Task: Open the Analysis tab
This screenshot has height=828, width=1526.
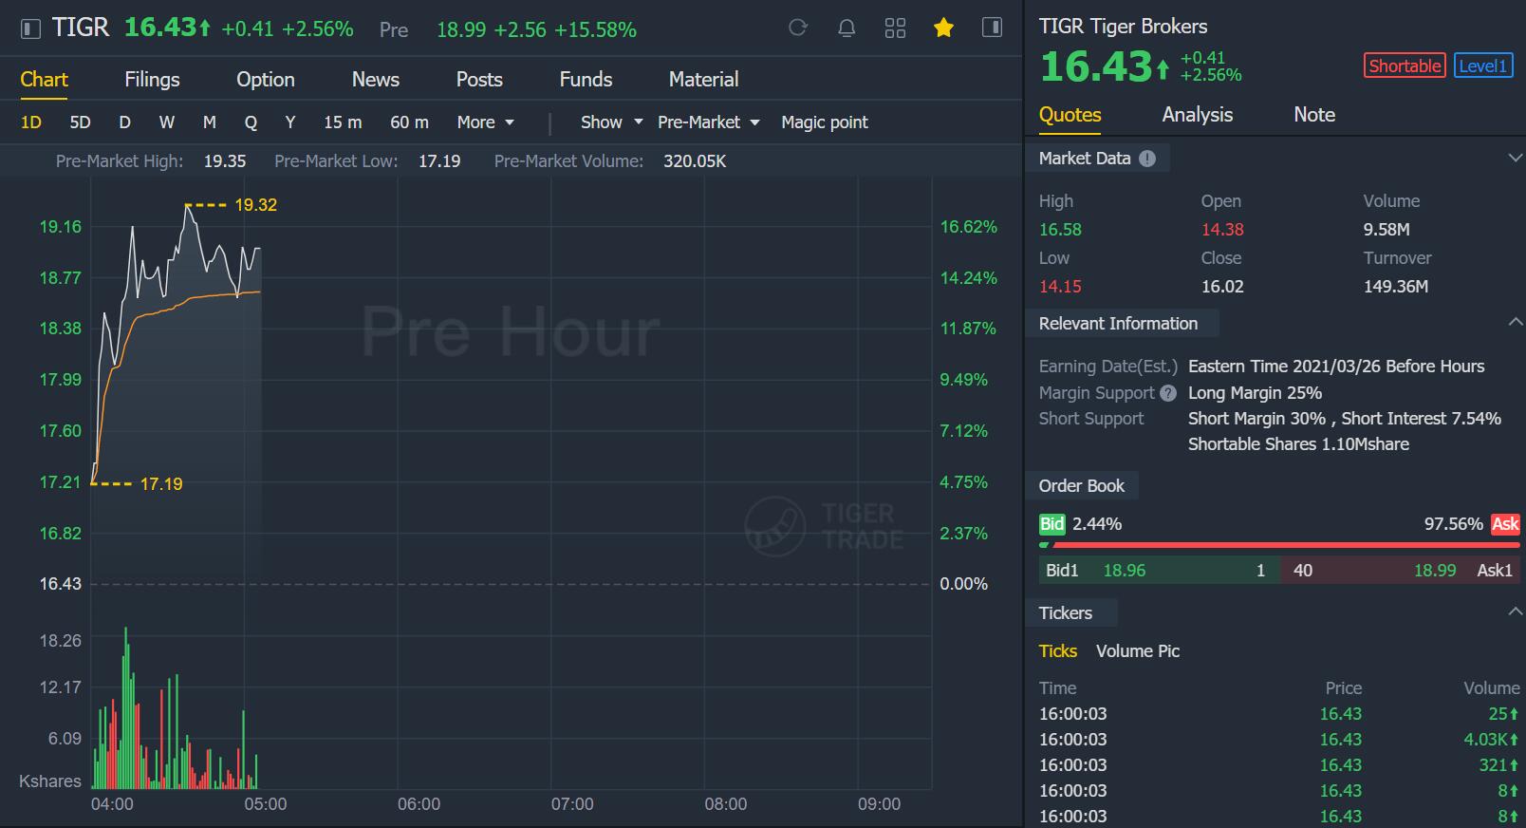Action: (x=1197, y=115)
